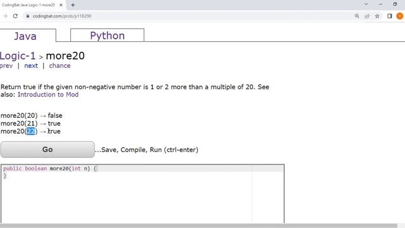The height and width of the screenshot is (228, 405).
Task: Run code with Go button
Action: (47, 149)
